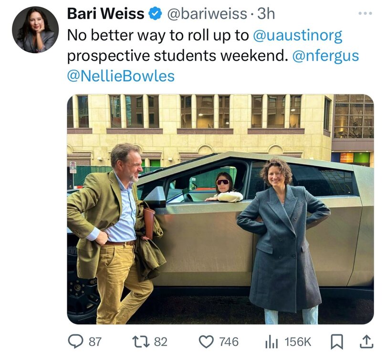Open the view analytics bar chart icon
The image size is (386, 358).
tap(272, 342)
